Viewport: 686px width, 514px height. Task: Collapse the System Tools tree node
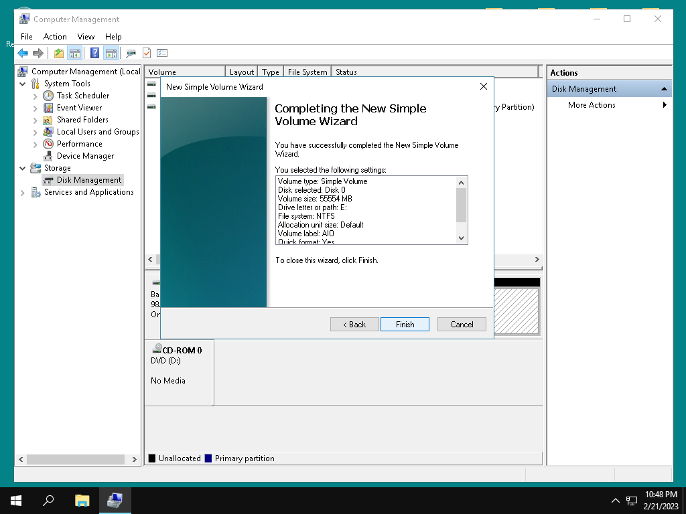(x=23, y=84)
